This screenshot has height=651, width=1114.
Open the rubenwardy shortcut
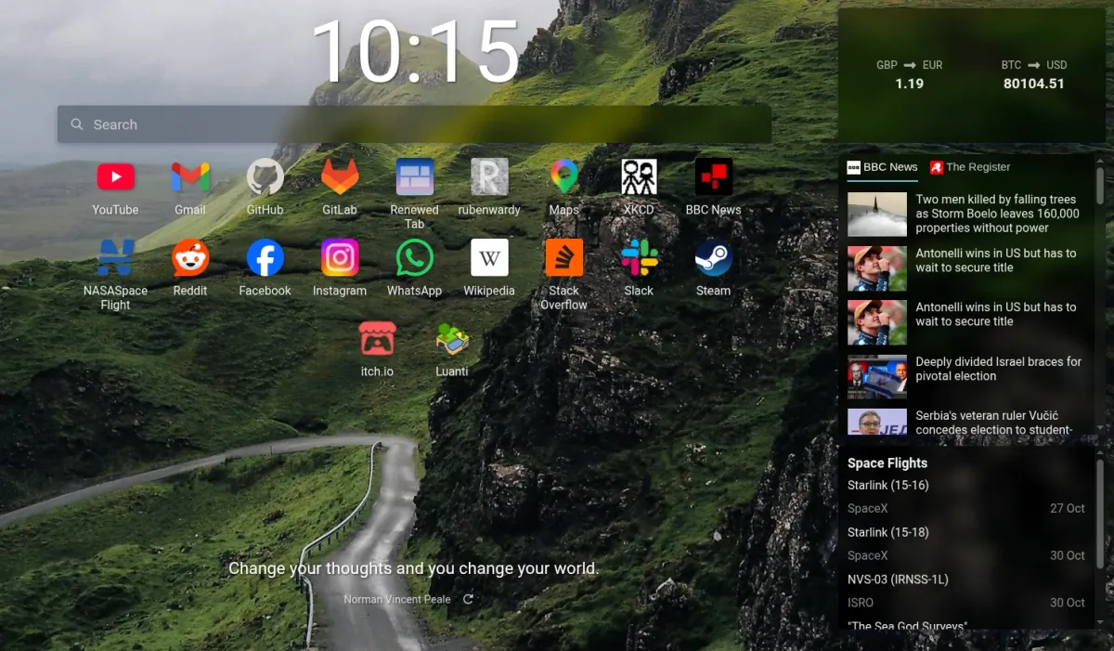click(489, 187)
